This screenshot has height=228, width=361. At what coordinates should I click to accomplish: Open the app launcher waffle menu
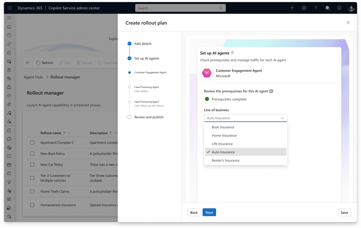(10, 8)
